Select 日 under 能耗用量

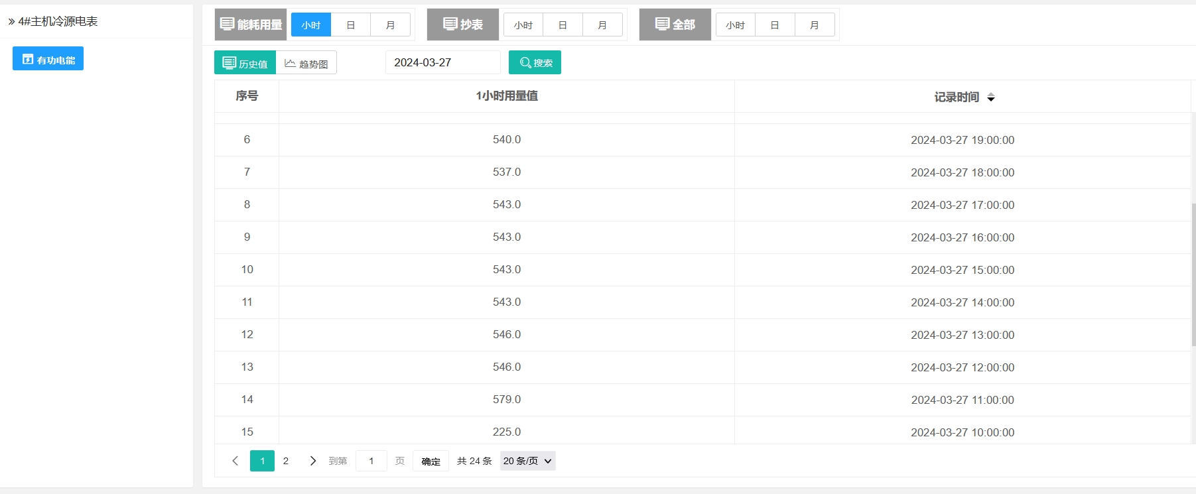351,25
